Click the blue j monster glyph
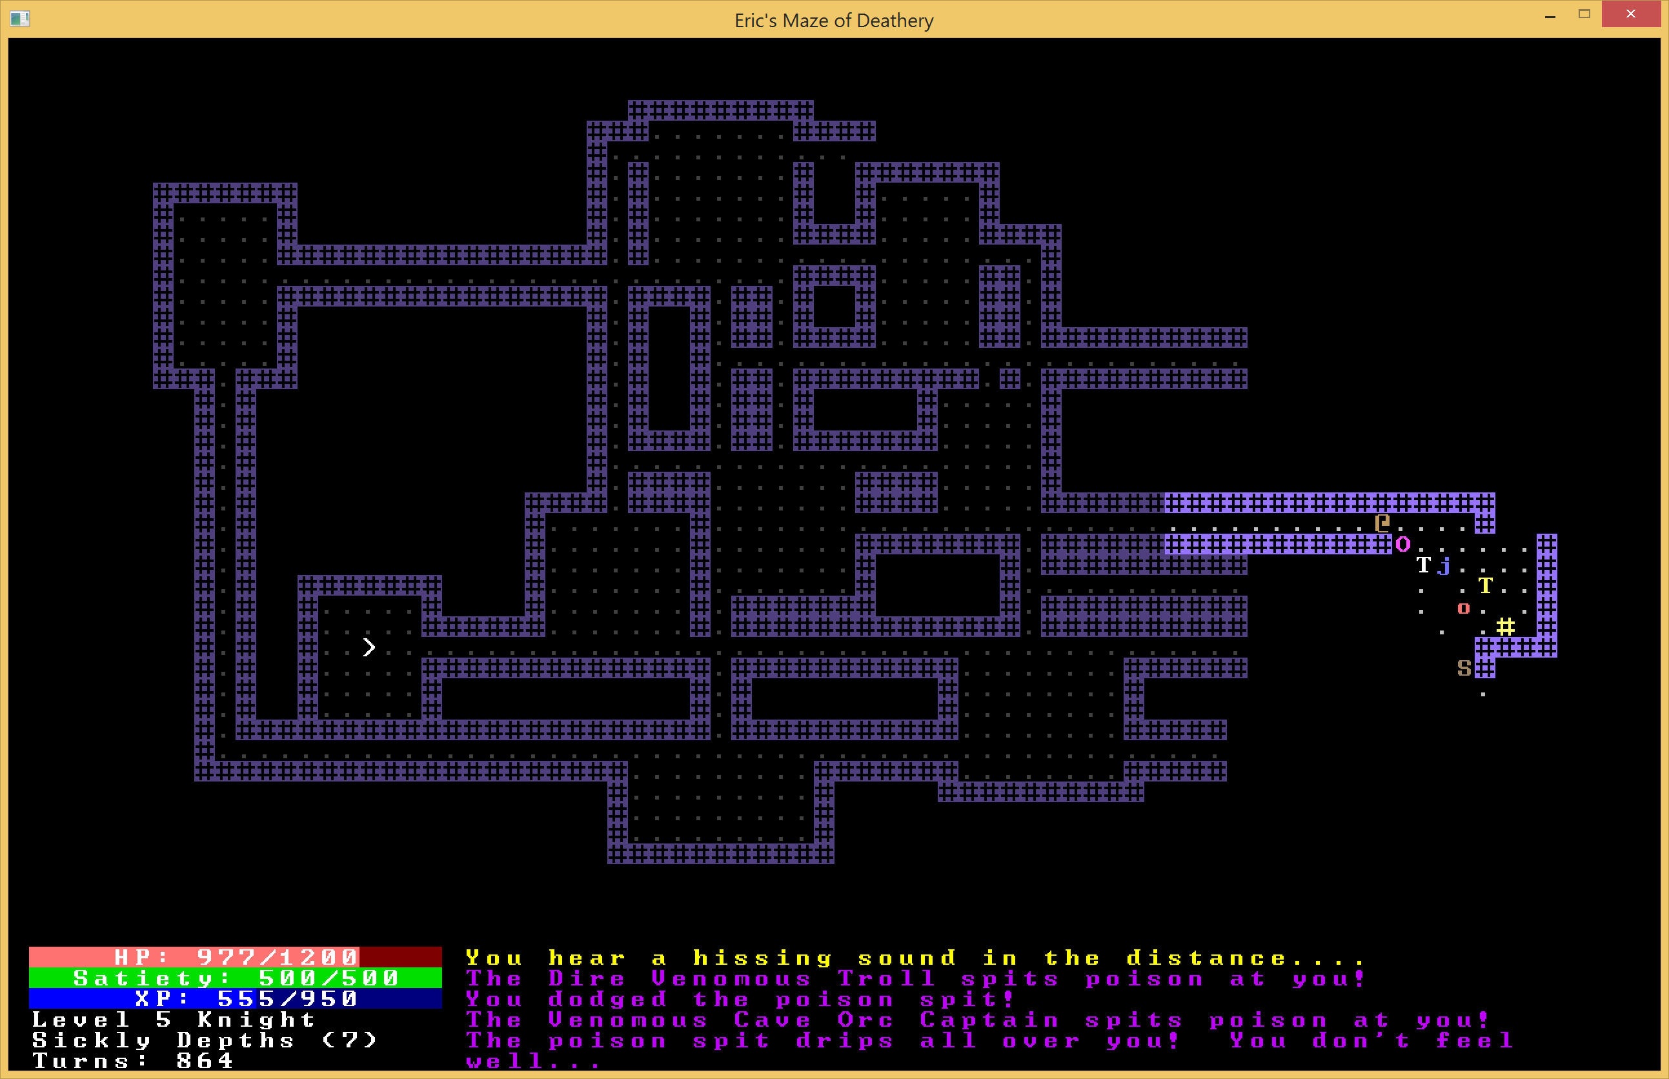The image size is (1669, 1079). 1444,565
